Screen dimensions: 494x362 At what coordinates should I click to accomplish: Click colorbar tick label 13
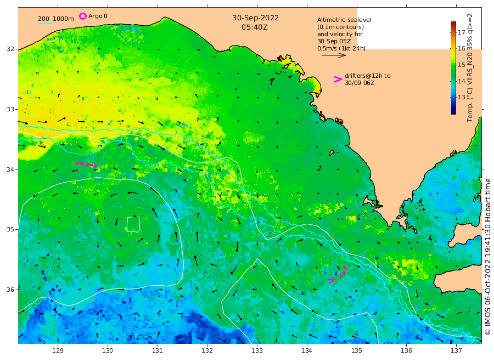[x=461, y=97]
